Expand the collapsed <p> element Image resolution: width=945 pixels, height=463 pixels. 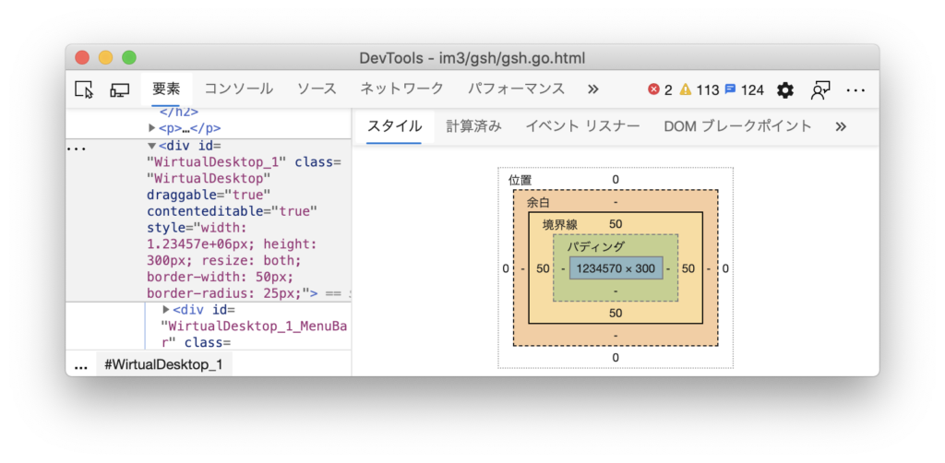pyautogui.click(x=152, y=129)
